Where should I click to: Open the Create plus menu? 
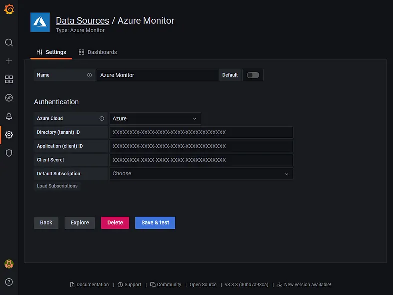click(x=9, y=61)
